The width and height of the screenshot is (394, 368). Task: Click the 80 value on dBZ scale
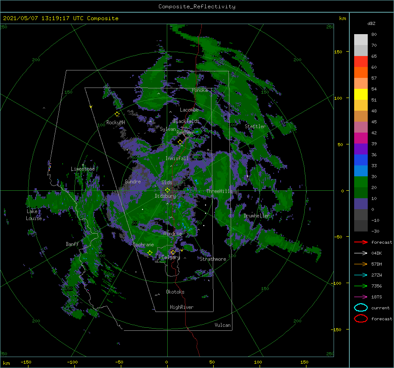coord(374,34)
